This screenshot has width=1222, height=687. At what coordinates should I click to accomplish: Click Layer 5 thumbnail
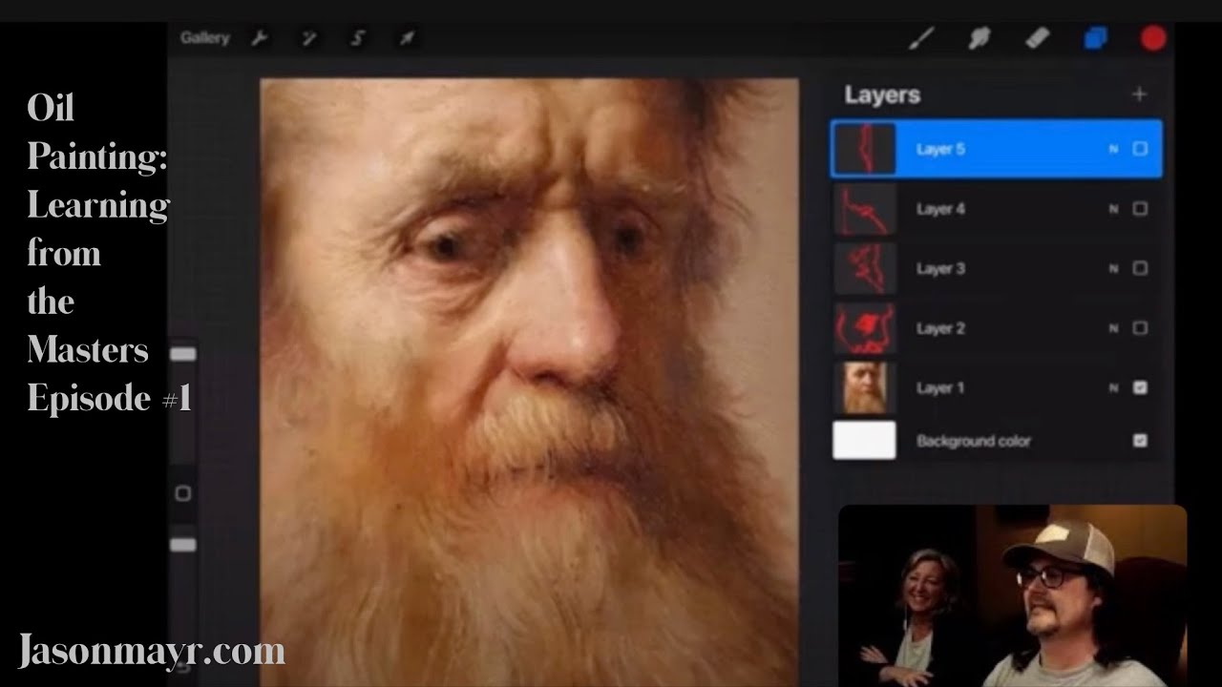pos(865,149)
